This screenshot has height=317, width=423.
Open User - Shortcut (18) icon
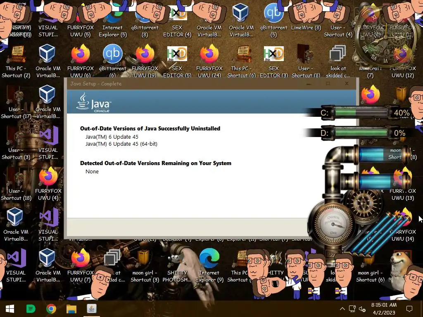coord(16,185)
